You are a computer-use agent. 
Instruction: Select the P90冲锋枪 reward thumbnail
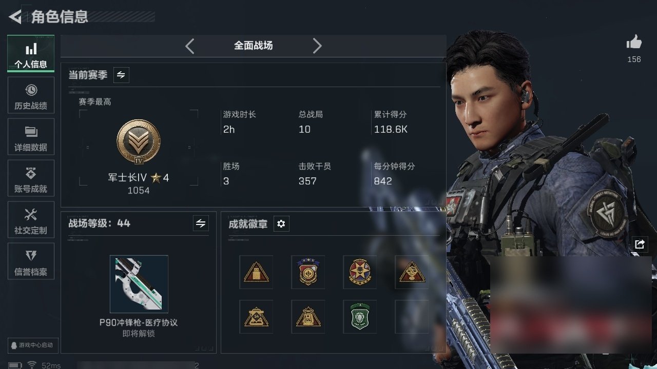pyautogui.click(x=139, y=283)
